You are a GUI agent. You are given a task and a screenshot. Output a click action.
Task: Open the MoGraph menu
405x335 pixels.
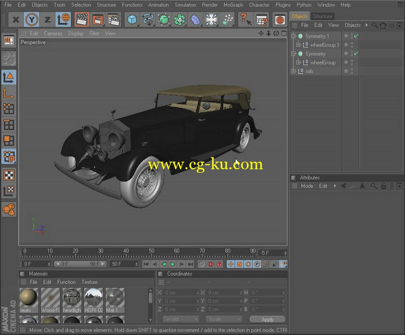[233, 5]
